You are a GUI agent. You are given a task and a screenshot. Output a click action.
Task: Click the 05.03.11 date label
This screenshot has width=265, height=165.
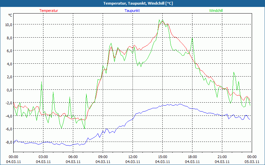pyautogui.click(x=252, y=162)
